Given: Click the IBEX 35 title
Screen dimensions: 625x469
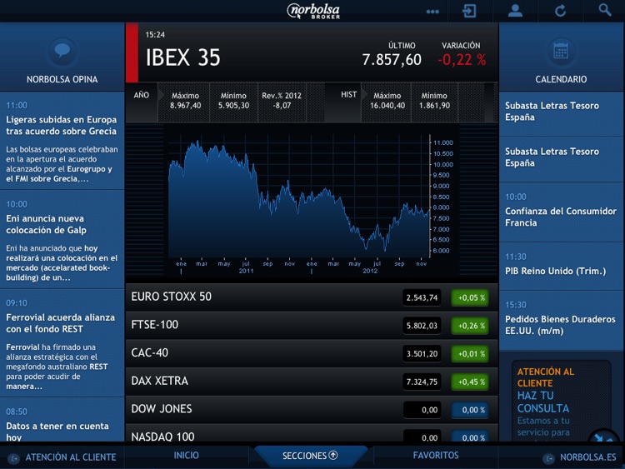Looking at the screenshot, I should (x=183, y=57).
